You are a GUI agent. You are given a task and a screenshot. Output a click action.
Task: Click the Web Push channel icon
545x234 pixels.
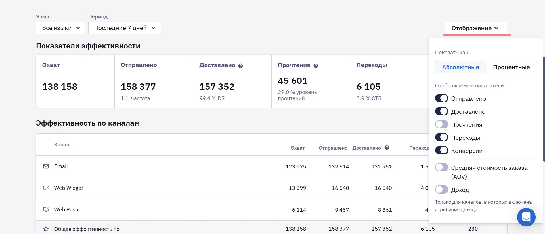coord(46,209)
